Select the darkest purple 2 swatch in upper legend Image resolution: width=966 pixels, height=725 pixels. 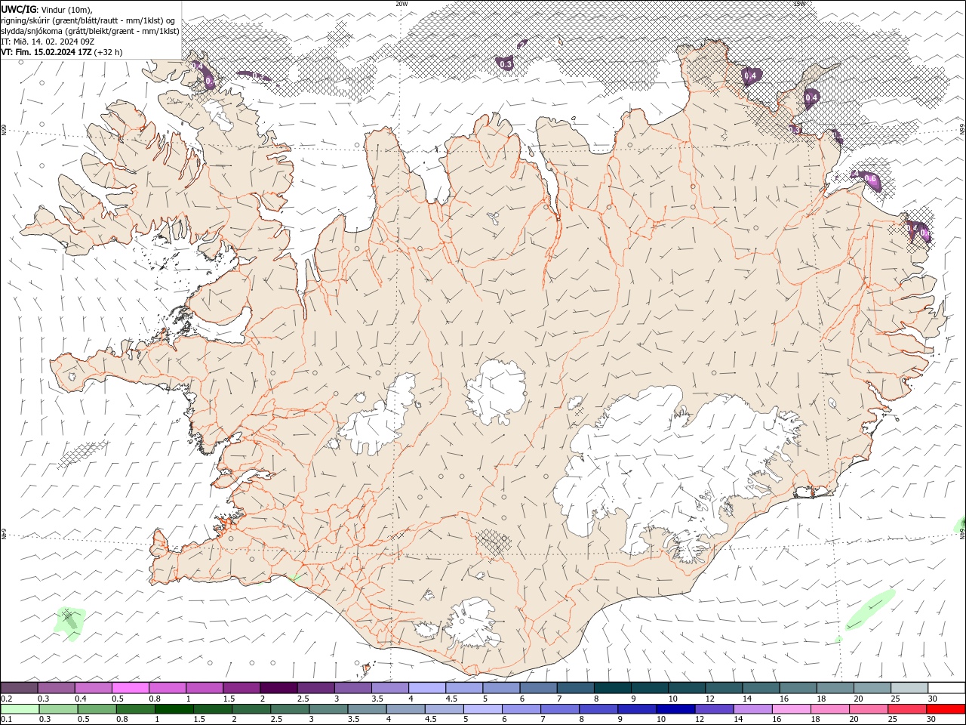[x=278, y=688]
